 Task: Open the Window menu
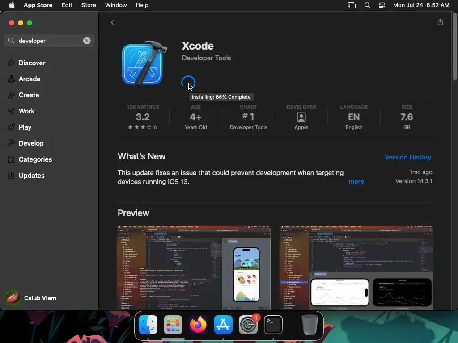(116, 5)
